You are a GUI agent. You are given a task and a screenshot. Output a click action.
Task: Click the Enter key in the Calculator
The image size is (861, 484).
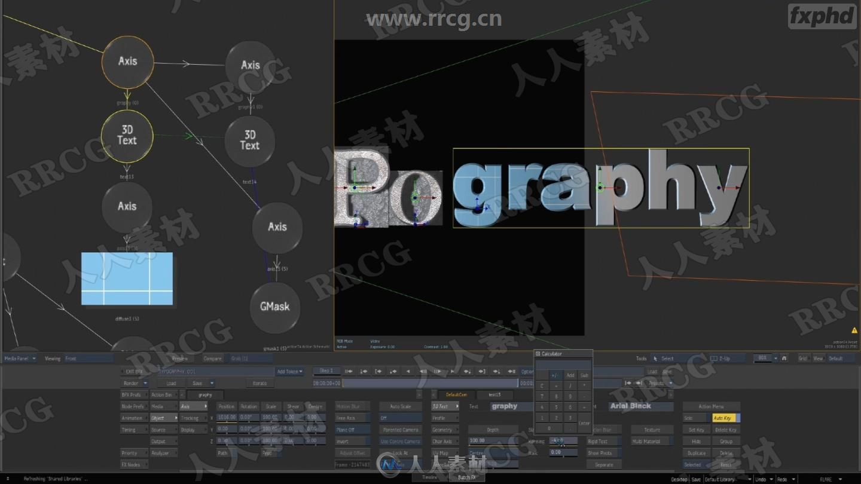(584, 423)
